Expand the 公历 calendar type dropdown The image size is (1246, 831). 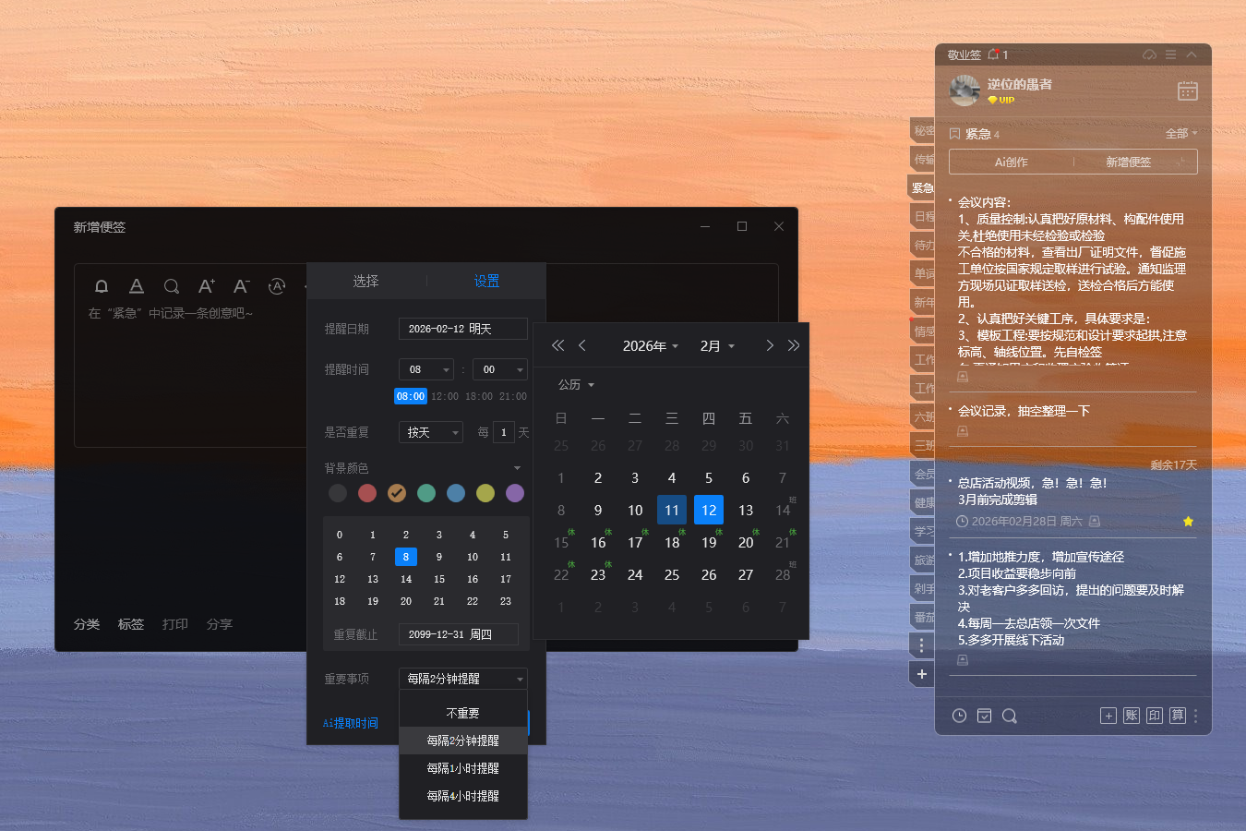pyautogui.click(x=575, y=384)
